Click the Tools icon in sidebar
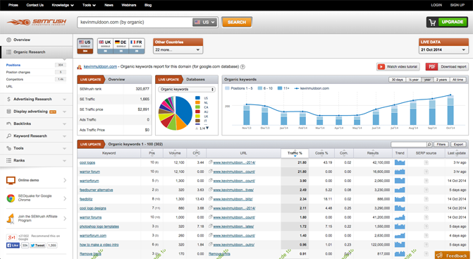The image size is (473, 259). 8,148
